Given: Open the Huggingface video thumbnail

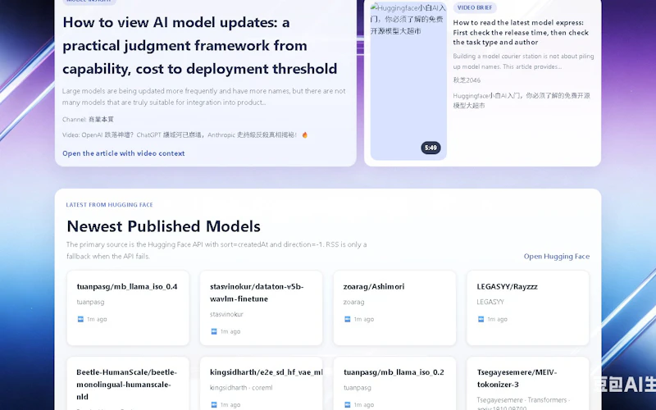Looking at the screenshot, I should click(408, 81).
